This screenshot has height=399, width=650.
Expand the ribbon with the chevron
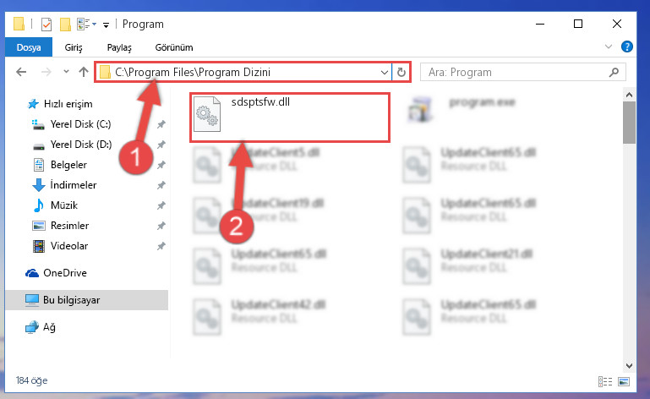coord(608,46)
